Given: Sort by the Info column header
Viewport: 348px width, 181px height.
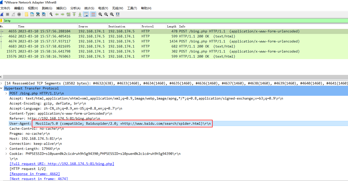Looking at the screenshot, I should 263,26.
